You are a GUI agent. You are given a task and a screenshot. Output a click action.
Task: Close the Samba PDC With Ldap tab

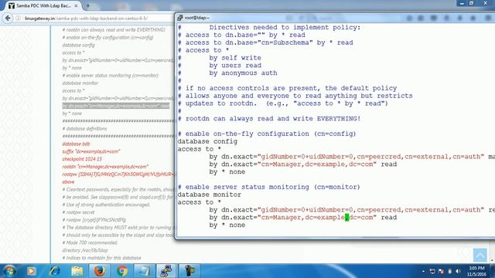tap(76, 5)
